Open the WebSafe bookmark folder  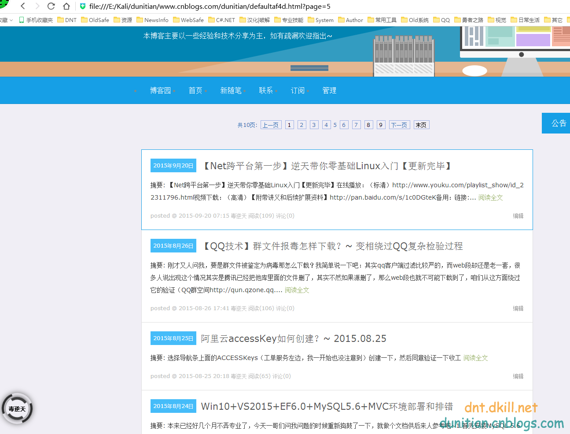click(x=188, y=20)
